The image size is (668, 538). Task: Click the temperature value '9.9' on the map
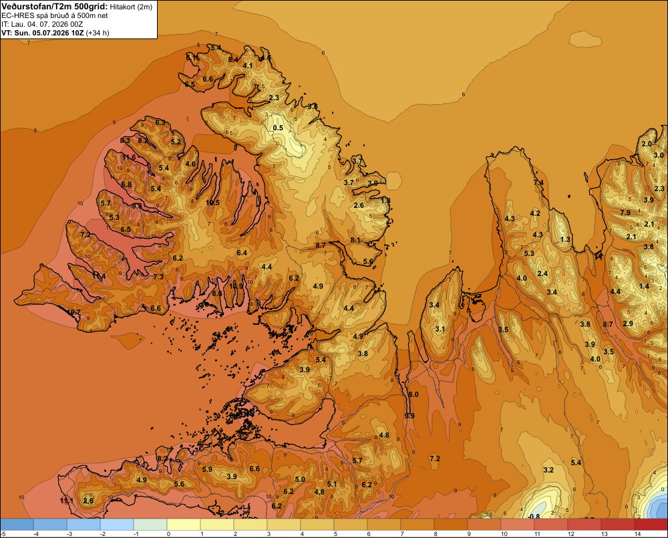tap(409, 416)
